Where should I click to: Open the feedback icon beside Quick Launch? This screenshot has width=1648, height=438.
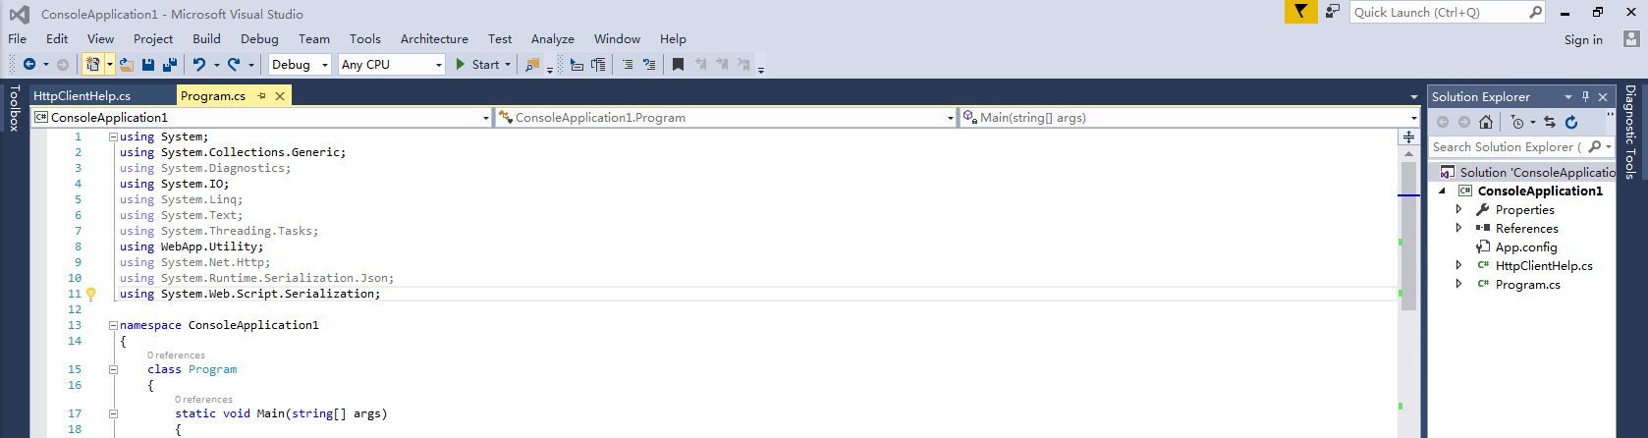point(1332,12)
